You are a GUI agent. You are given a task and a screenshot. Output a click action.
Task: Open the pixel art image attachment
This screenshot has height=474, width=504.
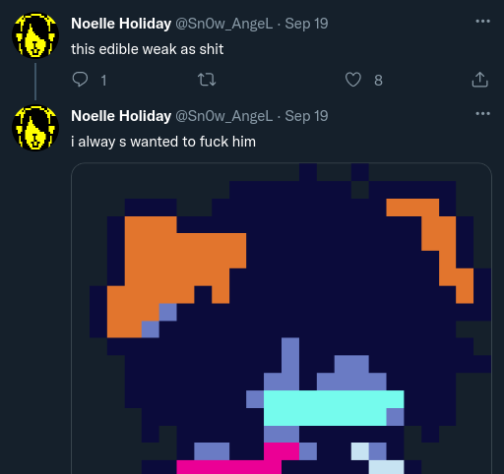coord(282,319)
